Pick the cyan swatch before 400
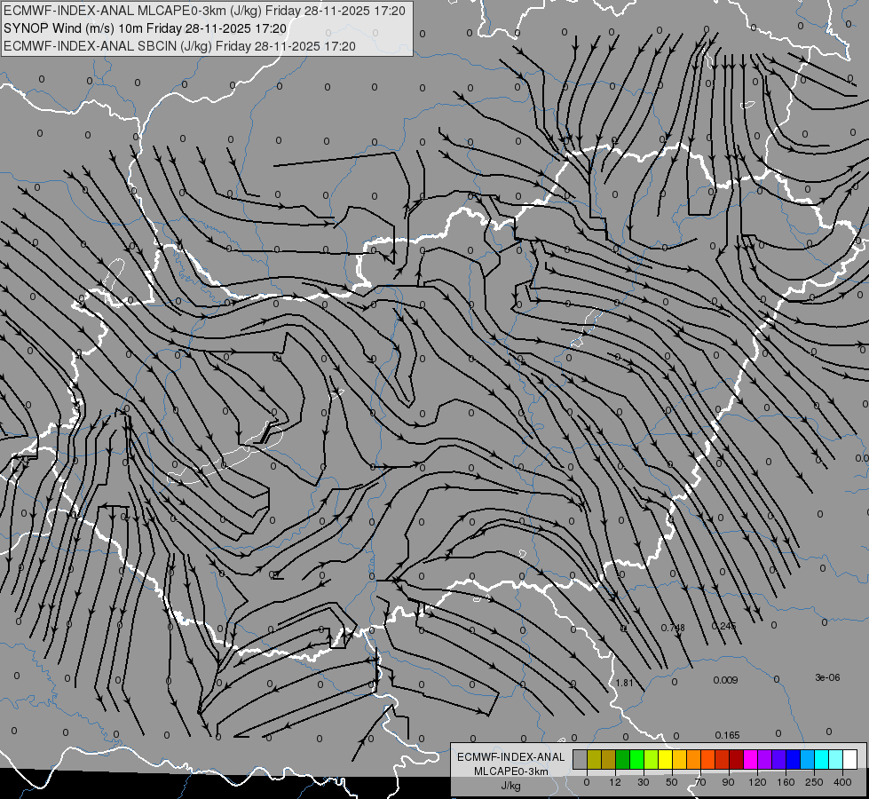869x799 pixels. (x=822, y=759)
